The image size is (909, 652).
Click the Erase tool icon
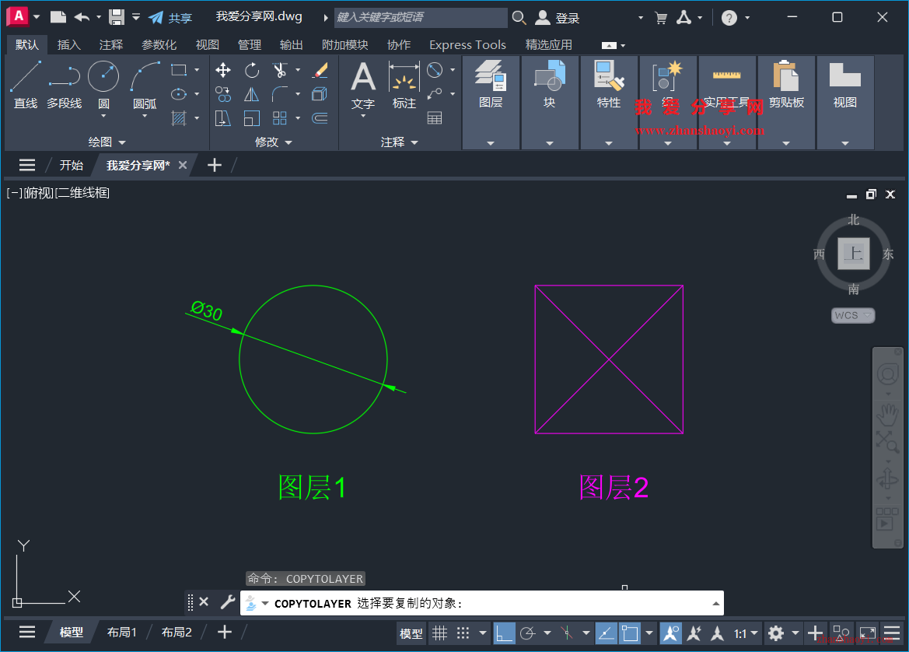(320, 70)
